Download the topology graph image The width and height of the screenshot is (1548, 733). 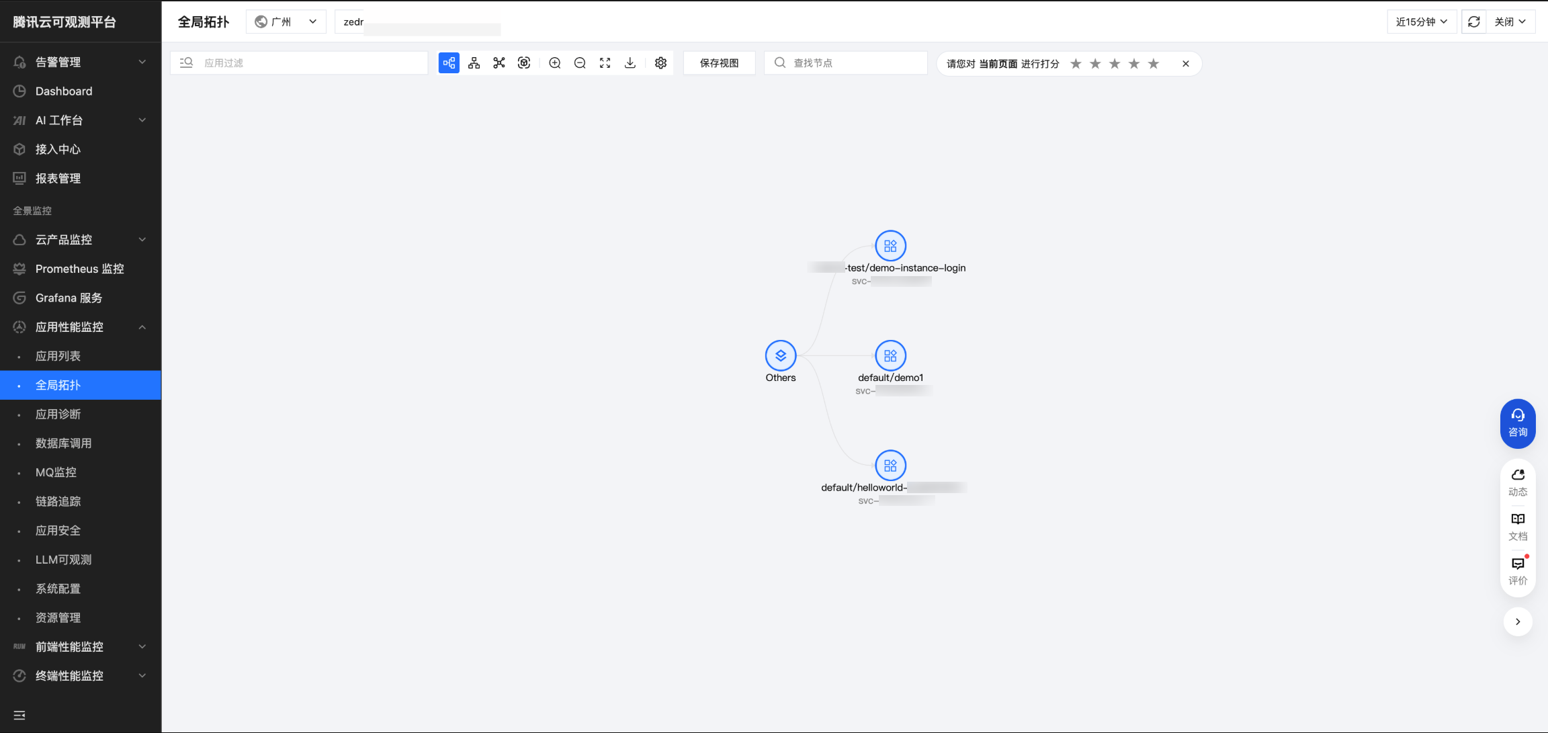(x=630, y=62)
